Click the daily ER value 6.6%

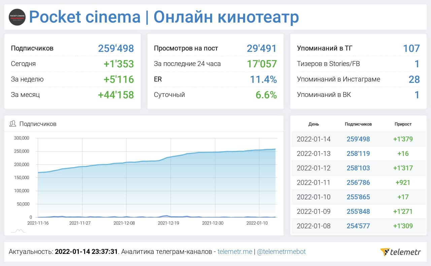[266, 95]
